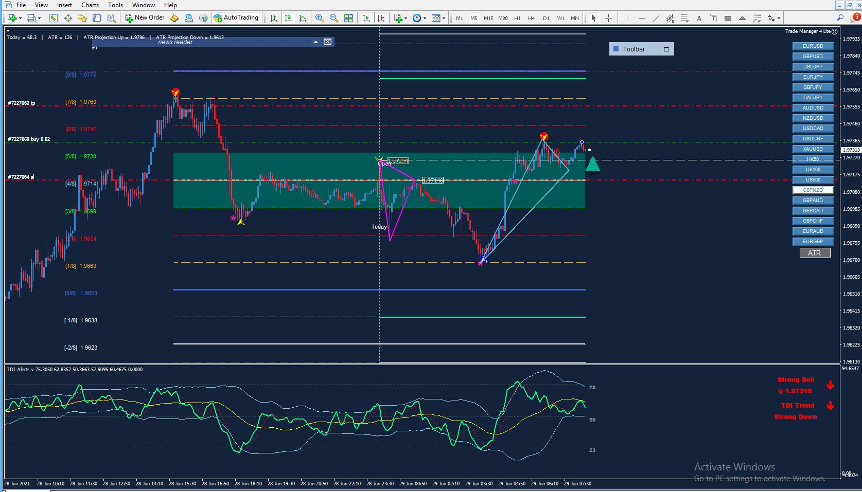The image size is (862, 492).
Task: Open the search magnifier in toolbar
Action: pyautogui.click(x=840, y=18)
